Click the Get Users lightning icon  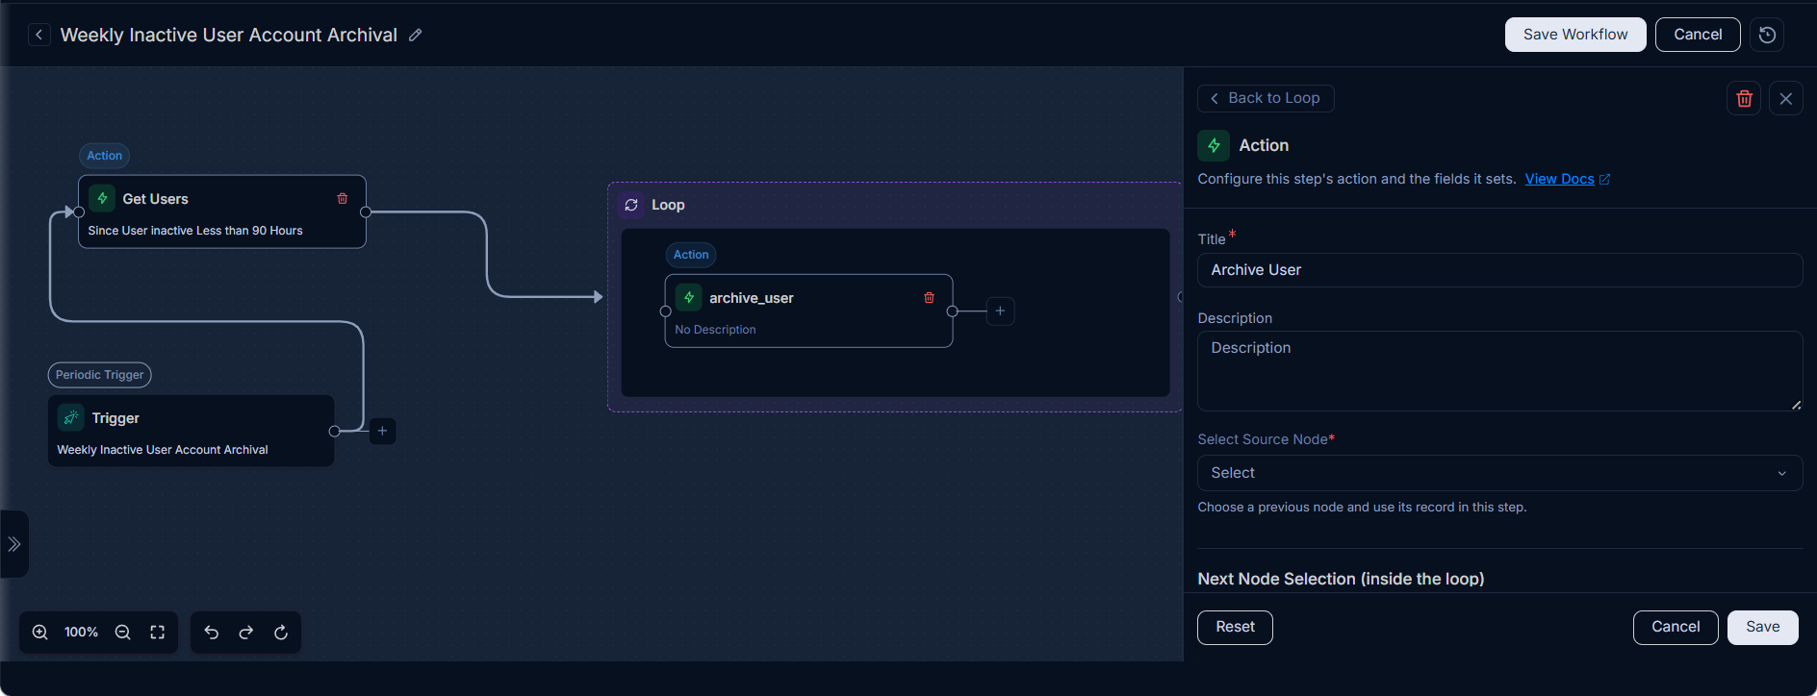(x=102, y=198)
